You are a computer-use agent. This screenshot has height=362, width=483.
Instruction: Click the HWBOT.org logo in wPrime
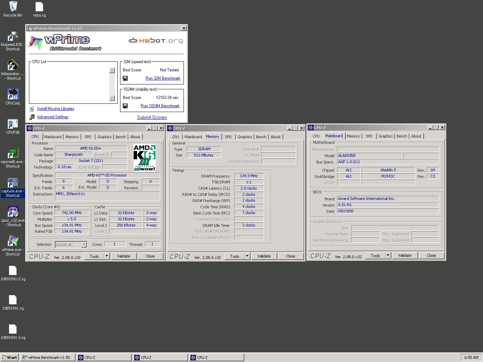coord(156,41)
